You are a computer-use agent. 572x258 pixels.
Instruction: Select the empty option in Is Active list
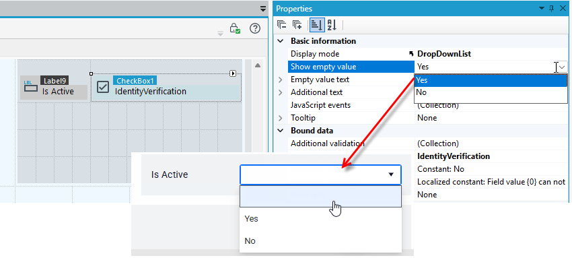point(320,197)
